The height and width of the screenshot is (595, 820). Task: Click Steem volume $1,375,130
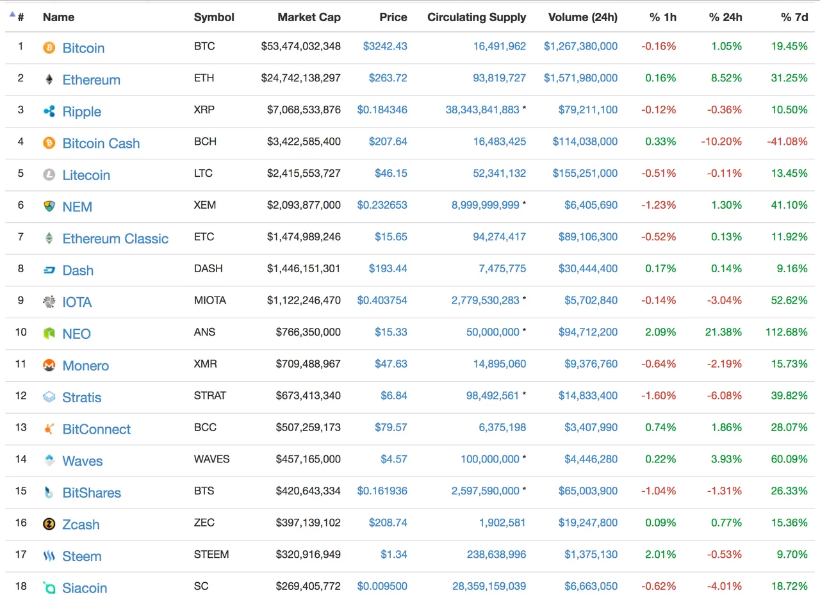click(591, 554)
